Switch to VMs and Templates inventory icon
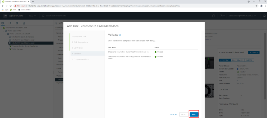Image resolution: width=267 pixels, height=118 pixels. point(10,23)
